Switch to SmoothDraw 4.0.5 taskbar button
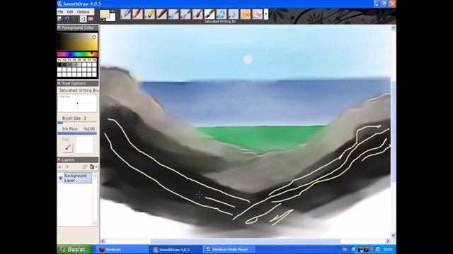The image size is (453, 254). click(176, 249)
